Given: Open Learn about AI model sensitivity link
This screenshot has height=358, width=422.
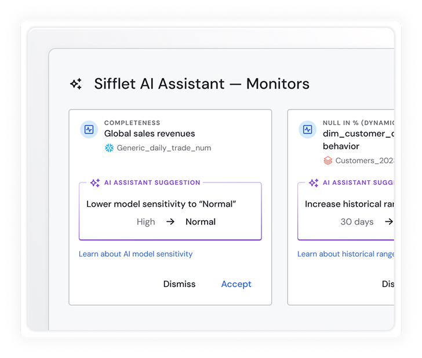Looking at the screenshot, I should [136, 254].
